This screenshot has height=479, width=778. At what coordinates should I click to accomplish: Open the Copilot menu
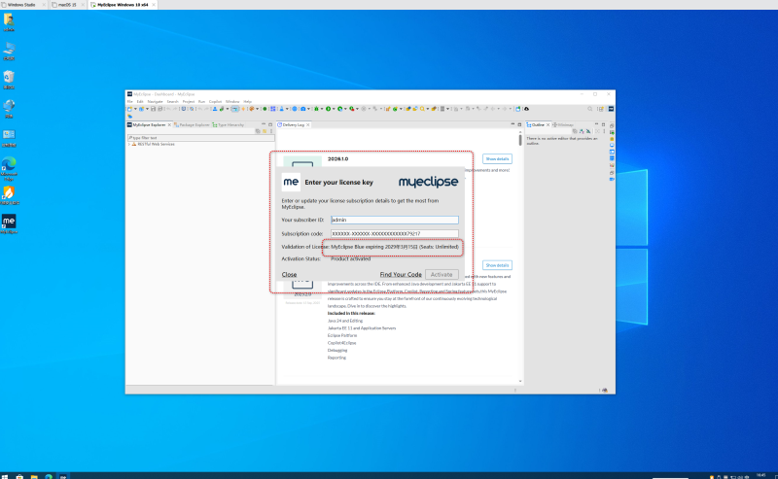point(214,101)
